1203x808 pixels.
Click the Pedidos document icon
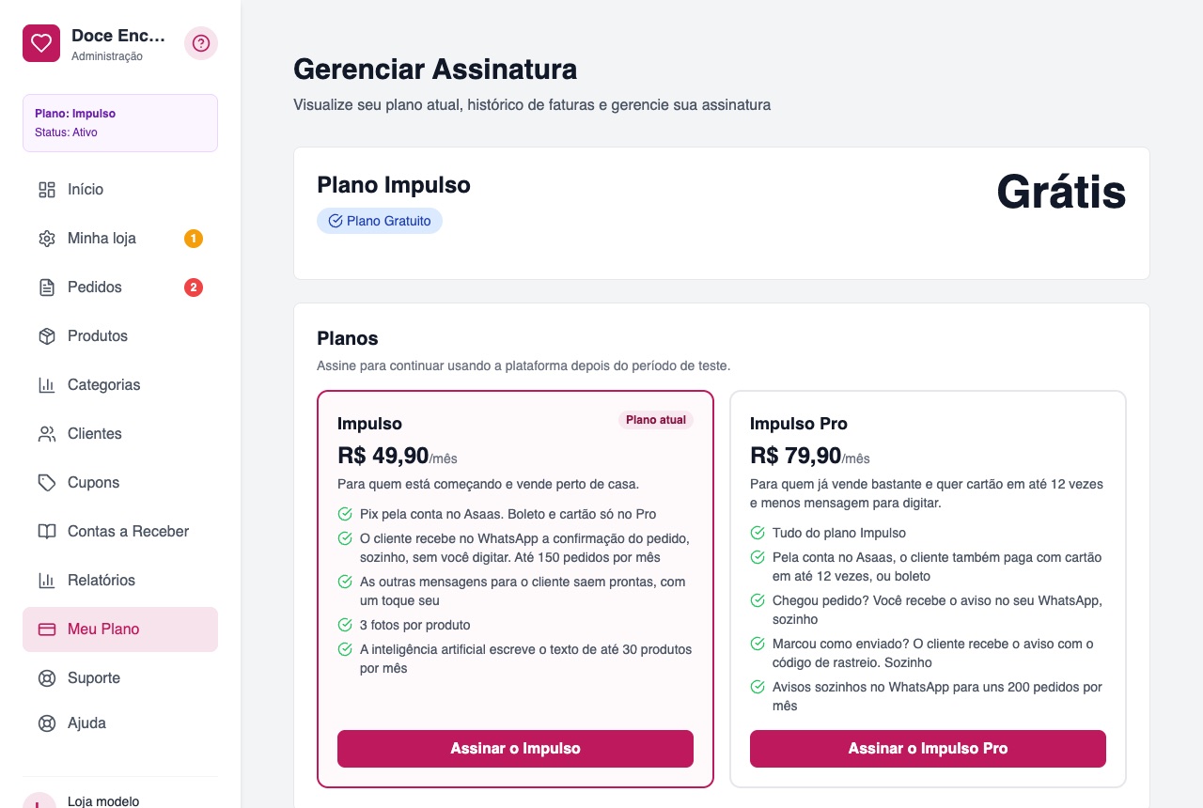(x=47, y=287)
